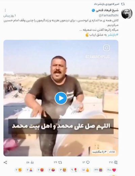Screen dimensions: 135x176
Task: Click the add reaction emoji icon
Action: [x=116, y=163]
